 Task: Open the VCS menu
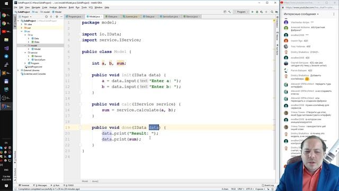tap(91, 7)
